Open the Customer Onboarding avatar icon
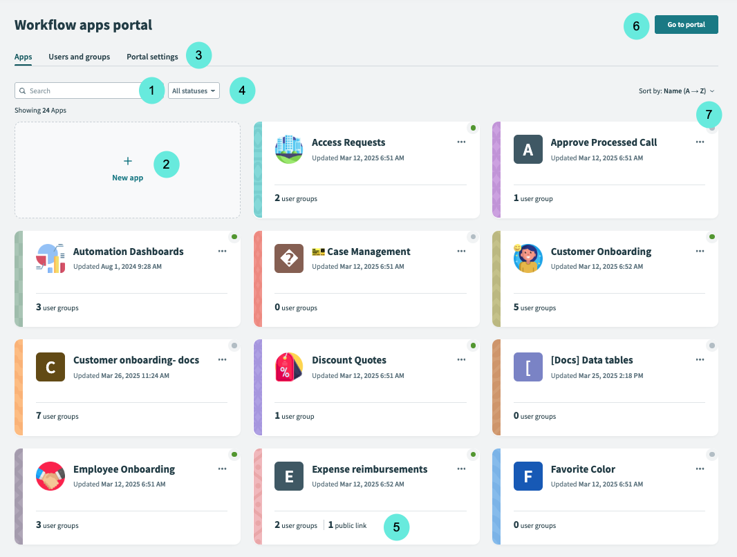This screenshot has width=737, height=557. point(528,258)
